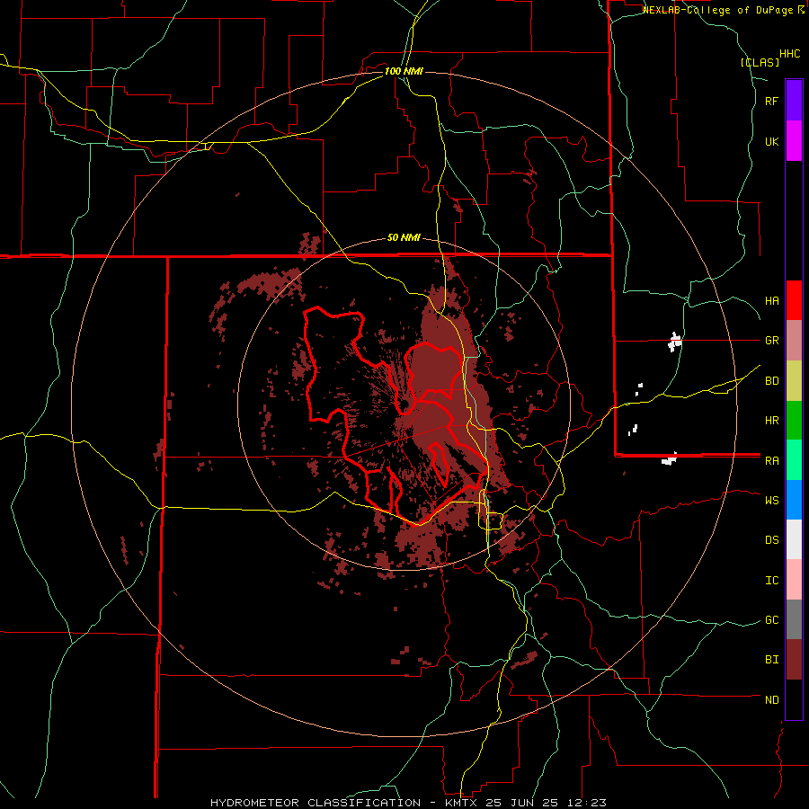Viewport: 809px width, 809px height.
Task: Click the "ND" legend label
Action: point(771,700)
